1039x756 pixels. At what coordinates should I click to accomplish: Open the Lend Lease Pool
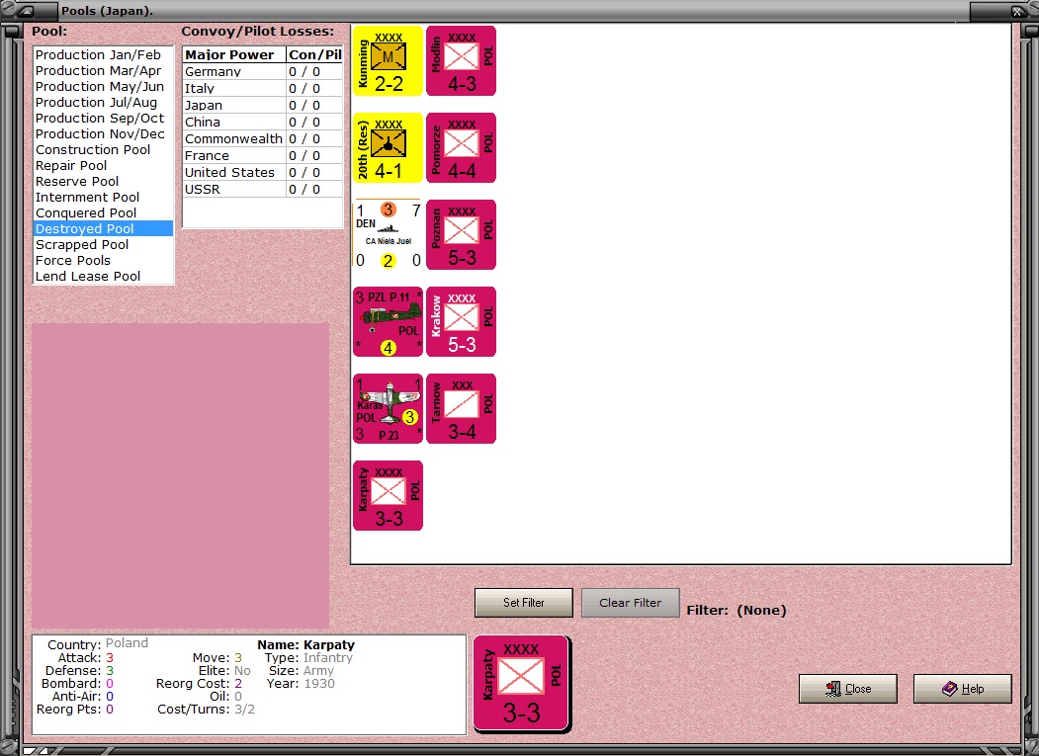(x=104, y=277)
